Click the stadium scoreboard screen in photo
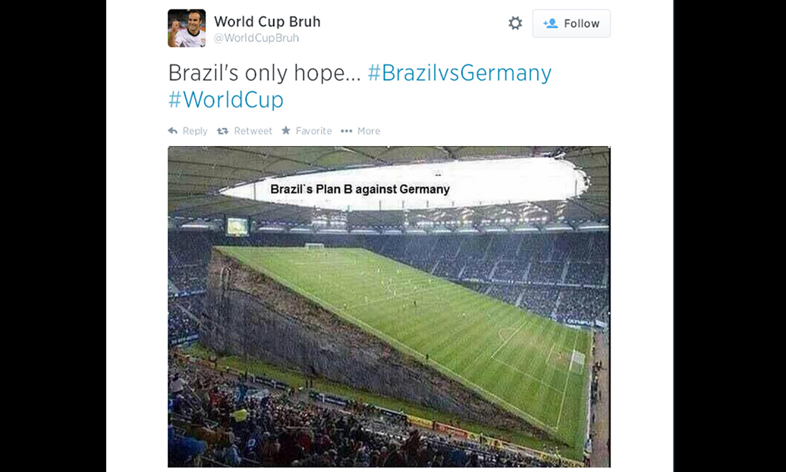This screenshot has width=786, height=472. click(238, 226)
